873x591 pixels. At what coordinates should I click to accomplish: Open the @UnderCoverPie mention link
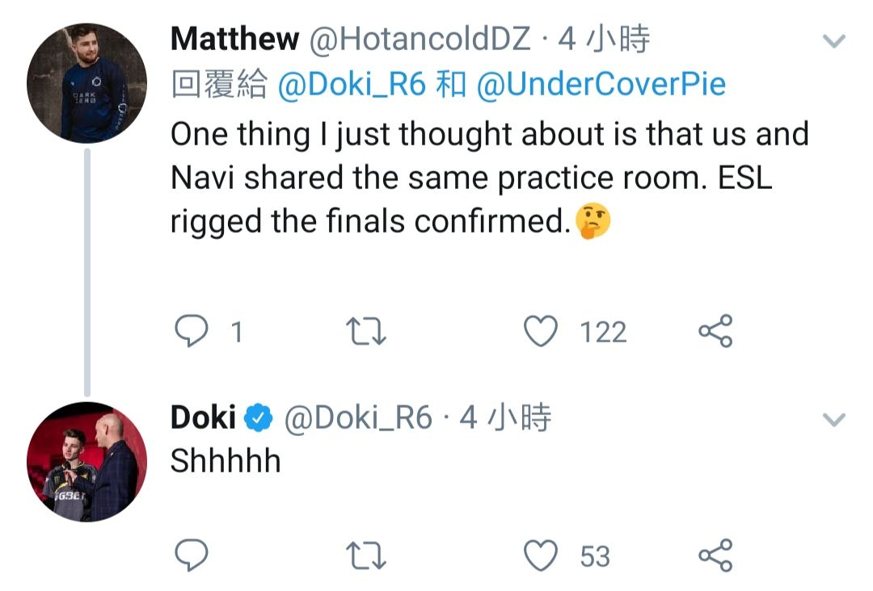point(601,85)
